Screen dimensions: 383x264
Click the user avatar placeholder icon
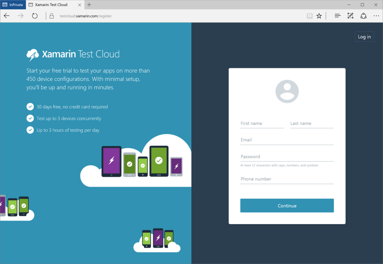click(x=287, y=91)
